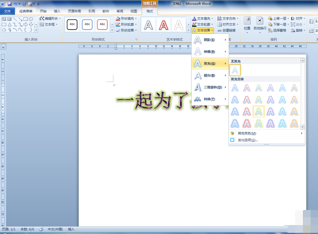Open 文字方向 text direction dropdown
Image resolution: width=318 pixels, height=234 pixels.
point(228,19)
